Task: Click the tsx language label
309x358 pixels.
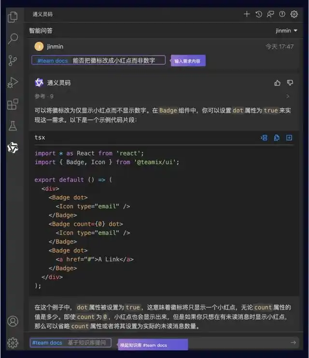Action: 40,137
